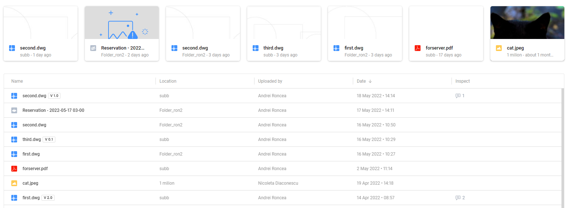Click V 1.0 version badge on second.dwg
Viewport: 568px width, 208px height.
pos(54,96)
